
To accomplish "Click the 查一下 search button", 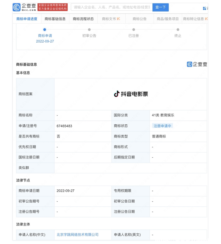I will click(161, 7).
